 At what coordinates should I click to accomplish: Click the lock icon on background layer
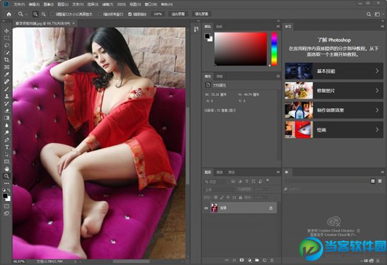point(271,208)
